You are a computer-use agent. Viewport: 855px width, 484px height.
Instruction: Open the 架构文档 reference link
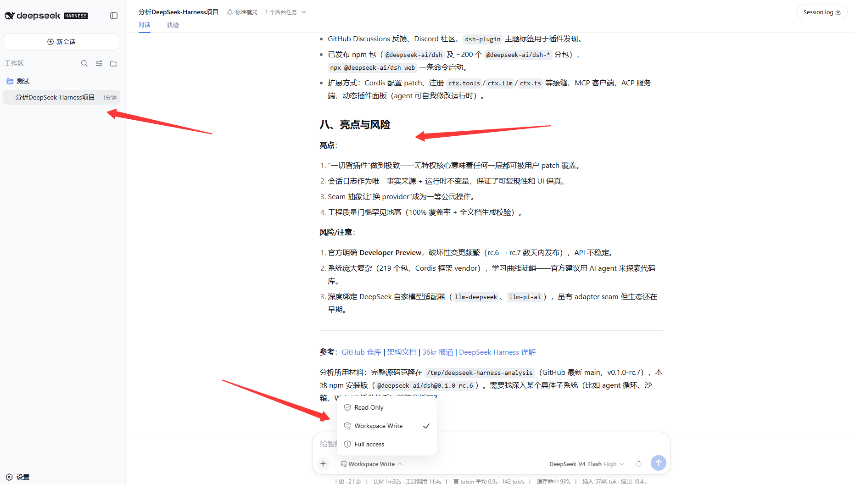tap(402, 352)
